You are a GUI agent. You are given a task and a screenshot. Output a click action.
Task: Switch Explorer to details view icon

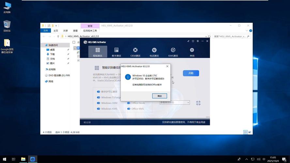[245, 132]
